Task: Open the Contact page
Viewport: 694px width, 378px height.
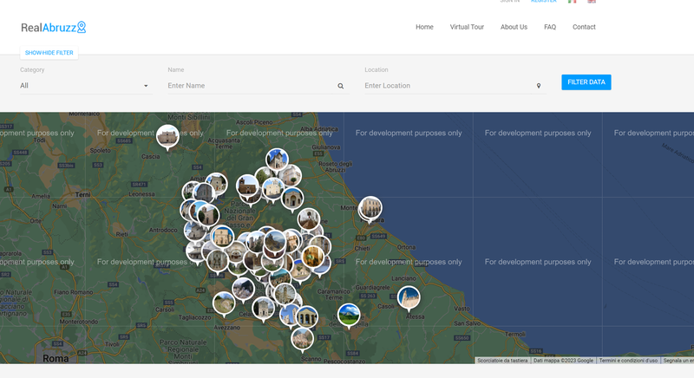Action: pos(584,28)
